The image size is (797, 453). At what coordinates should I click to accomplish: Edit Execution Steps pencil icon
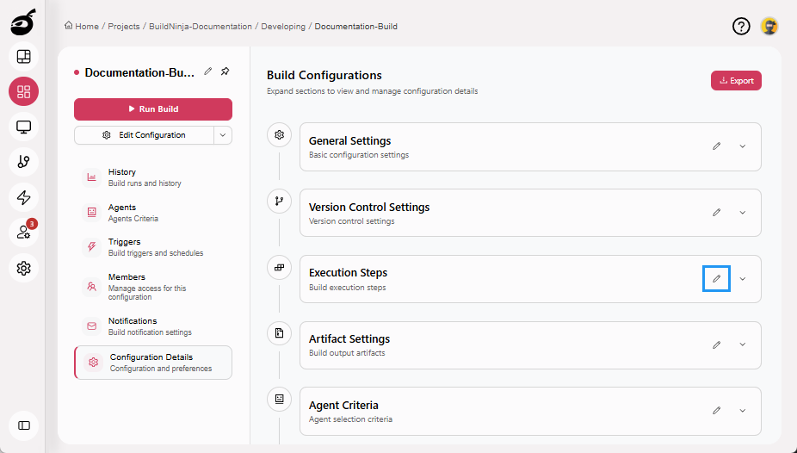click(x=717, y=279)
